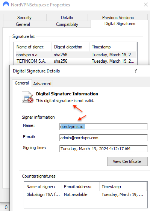Image resolution: width=150 pixels, height=211 pixels.
Task: Select the General tab in Properties window
Action: coord(23,24)
